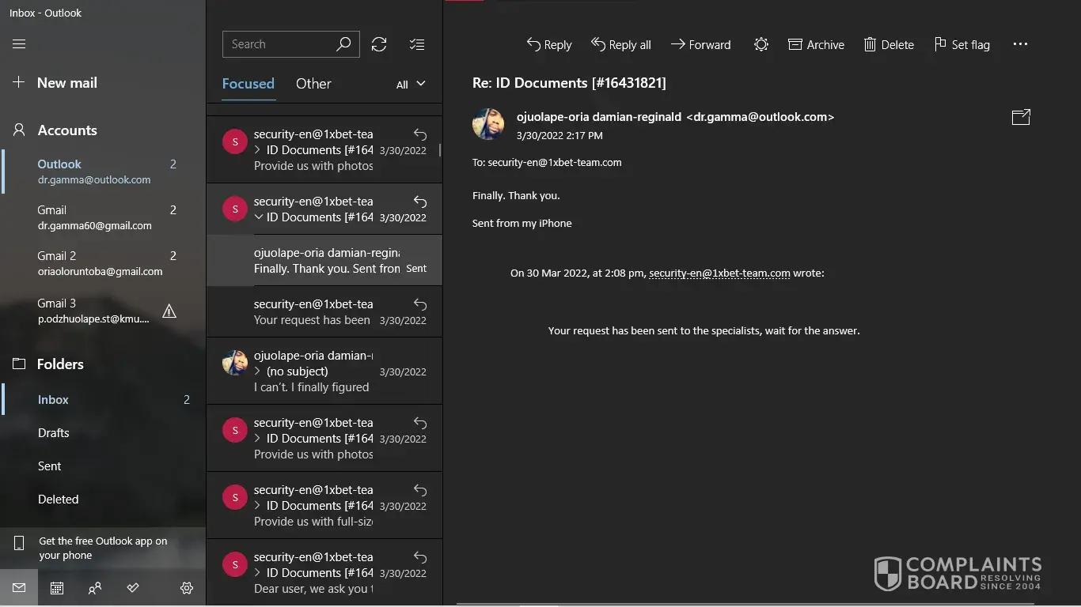1081x607 pixels.
Task: Select the Focused inbox tab
Action: pyautogui.click(x=248, y=84)
